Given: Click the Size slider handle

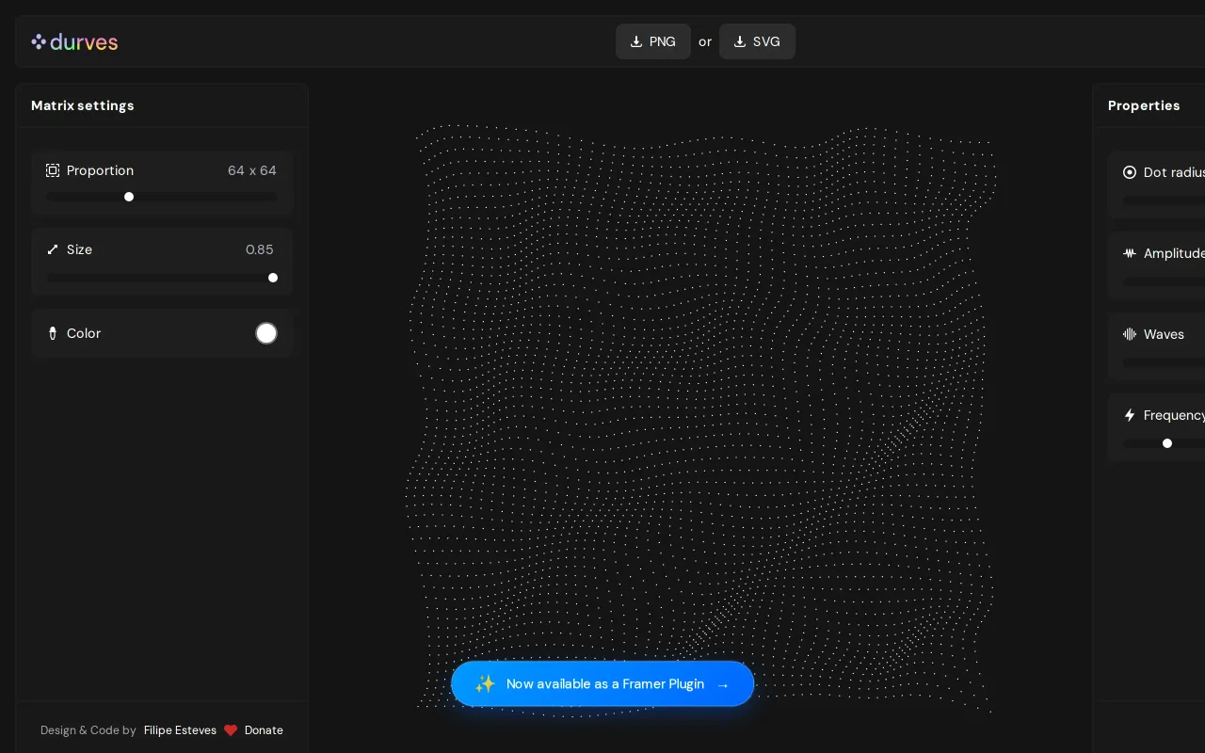Looking at the screenshot, I should point(273,278).
